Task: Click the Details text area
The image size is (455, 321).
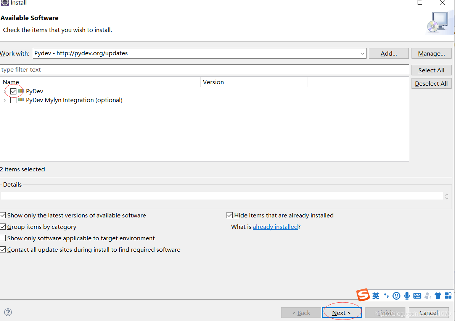Action: point(222,196)
